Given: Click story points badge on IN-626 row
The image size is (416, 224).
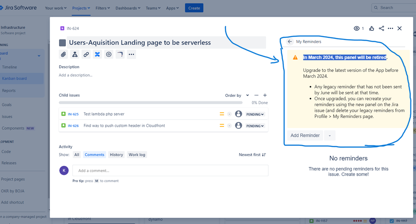Looking at the screenshot, I should (x=229, y=126).
